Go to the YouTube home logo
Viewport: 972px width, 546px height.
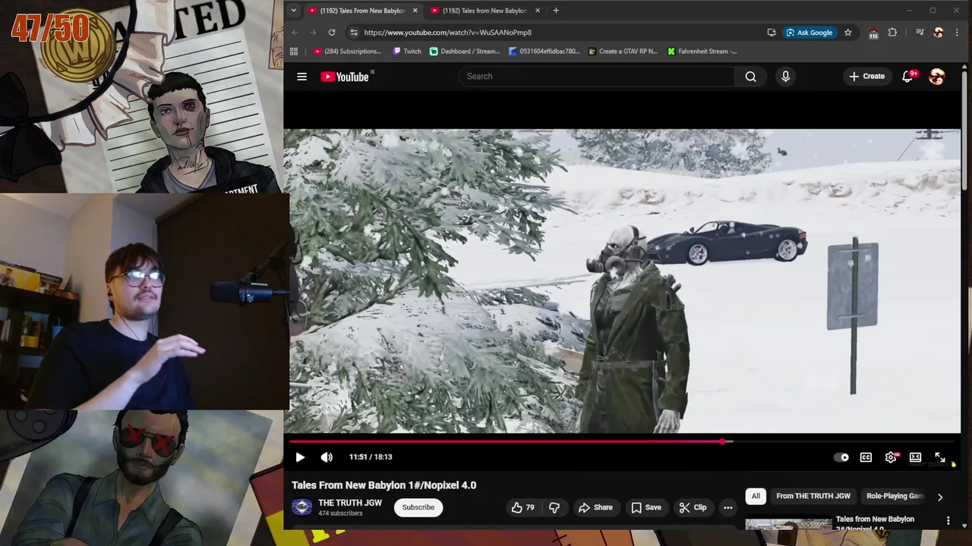[345, 77]
